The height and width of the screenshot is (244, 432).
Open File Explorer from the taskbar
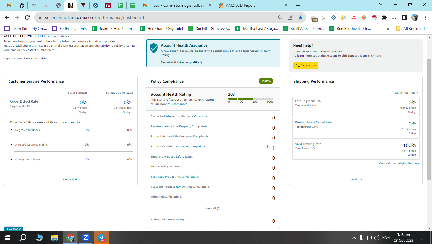(x=55, y=237)
